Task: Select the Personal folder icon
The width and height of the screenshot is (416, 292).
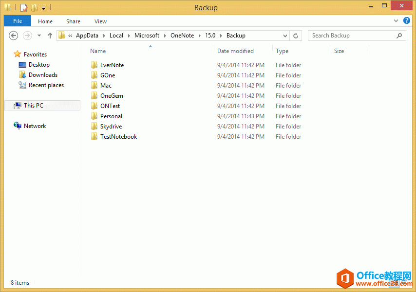Action: [94, 116]
